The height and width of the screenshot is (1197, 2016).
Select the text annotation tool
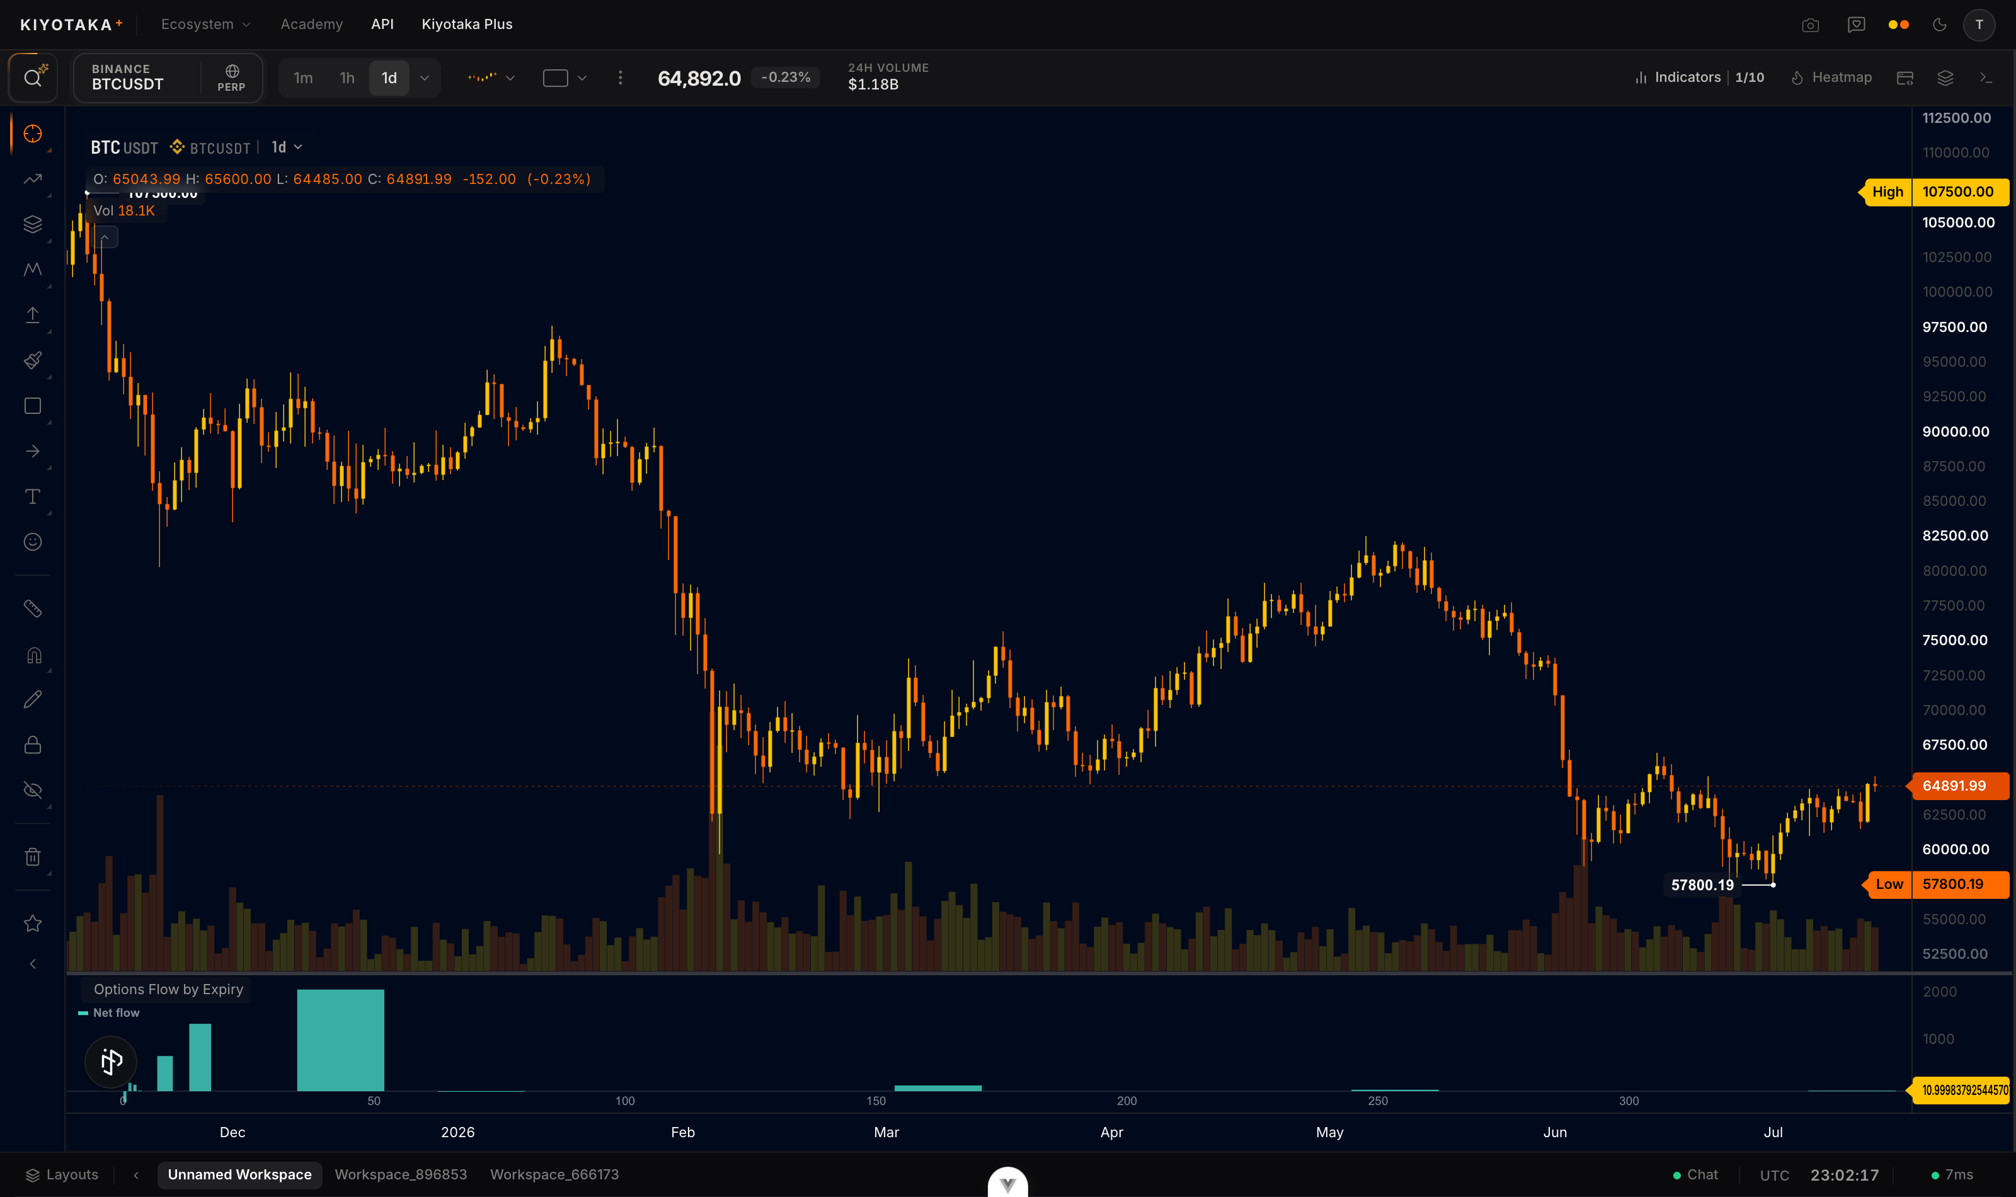click(x=32, y=496)
